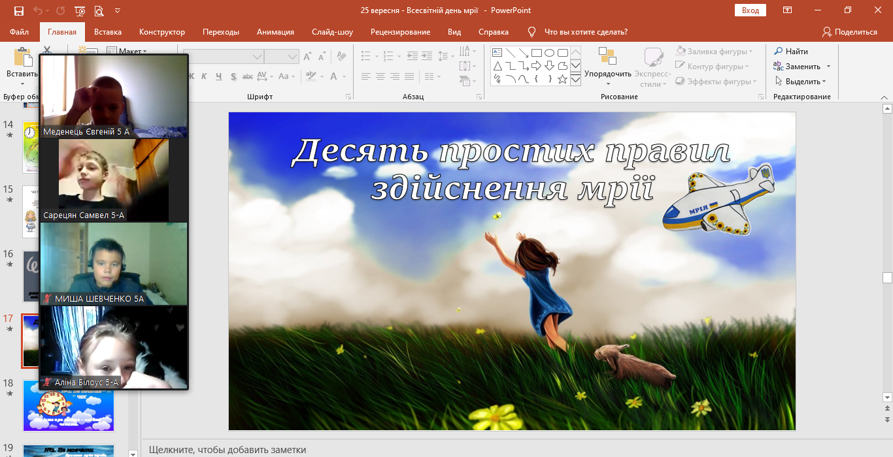Screen dimensions: 893x457
Task: Increase list indent level
Action: point(426,57)
